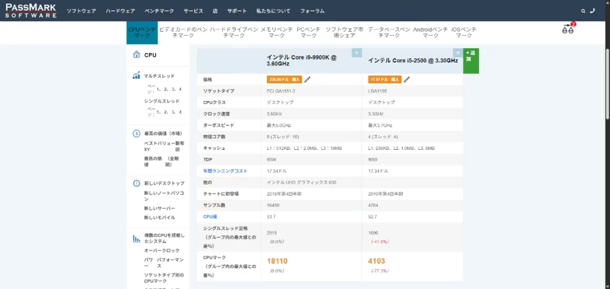This screenshot has width=610, height=289.
Task: Click the green +追加 button
Action: pos(471,59)
